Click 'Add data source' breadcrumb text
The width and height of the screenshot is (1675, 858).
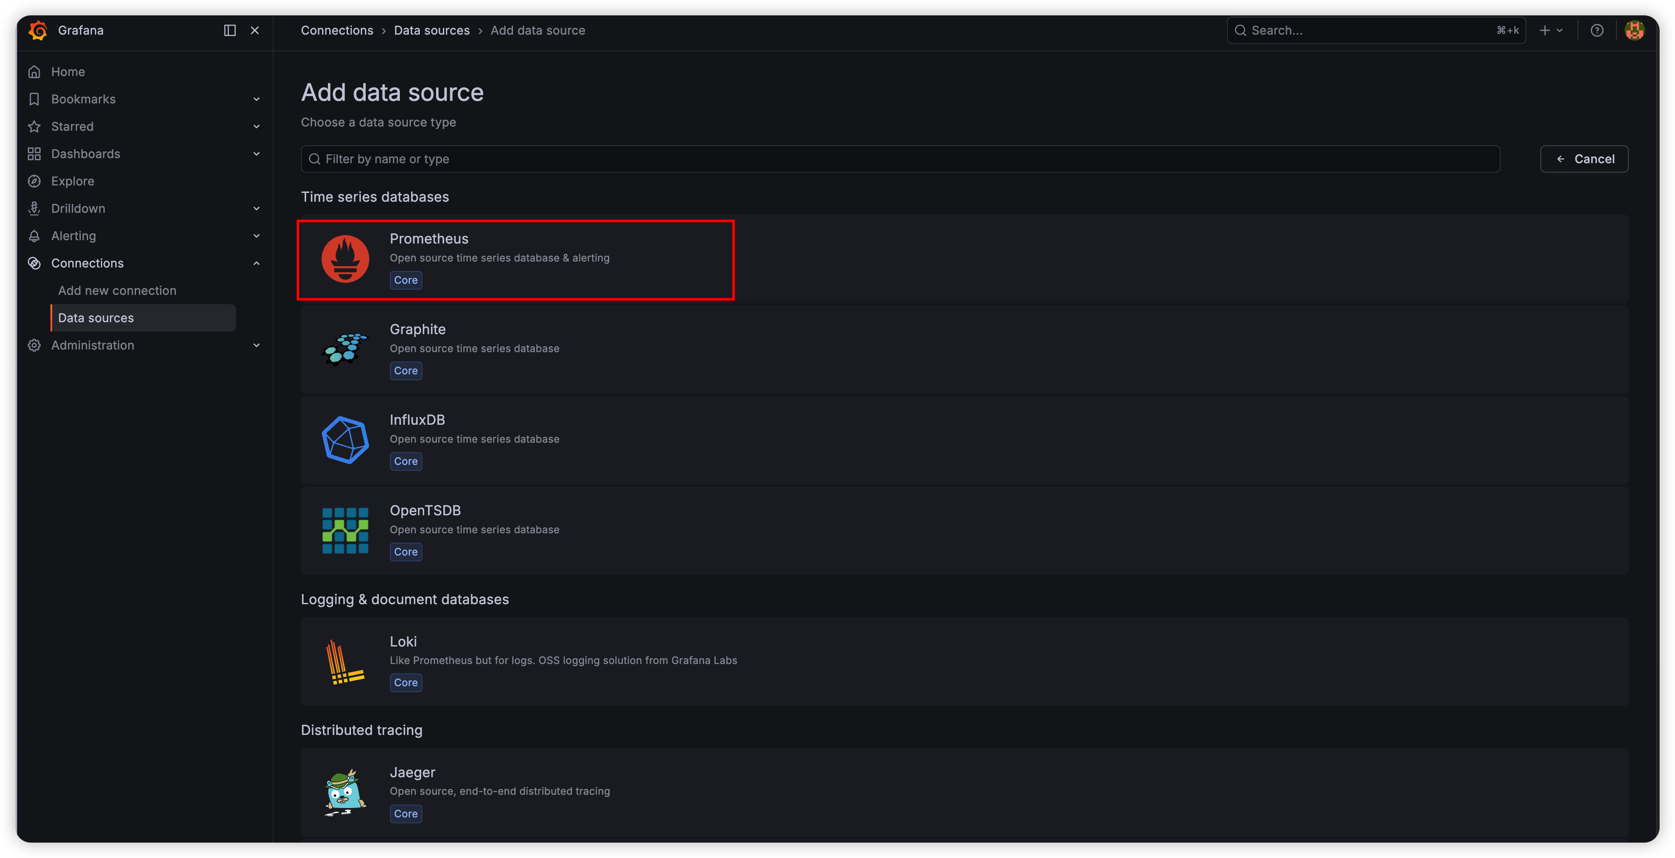click(538, 30)
